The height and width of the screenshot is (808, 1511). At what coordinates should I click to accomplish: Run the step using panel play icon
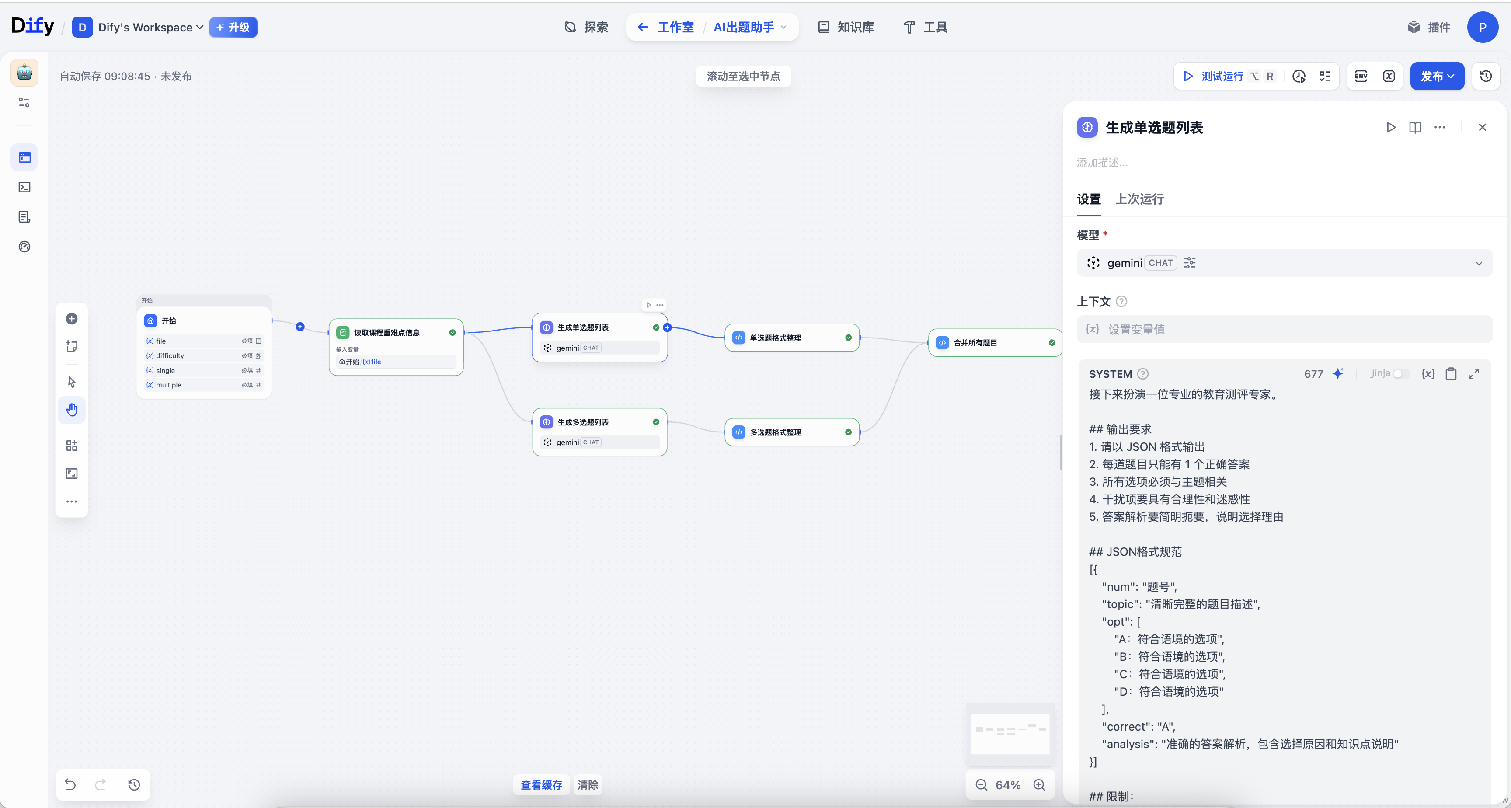coord(1391,127)
